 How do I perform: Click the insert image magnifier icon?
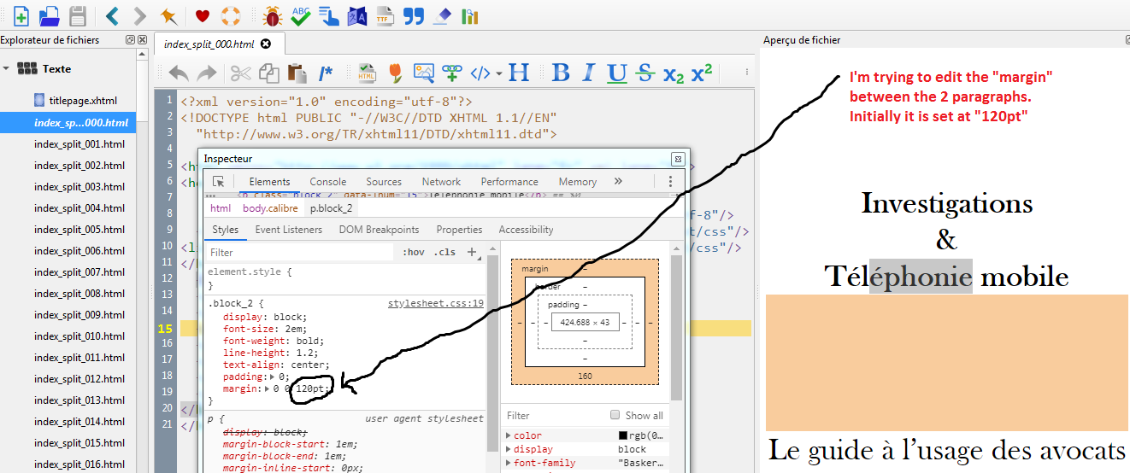pyautogui.click(x=424, y=73)
